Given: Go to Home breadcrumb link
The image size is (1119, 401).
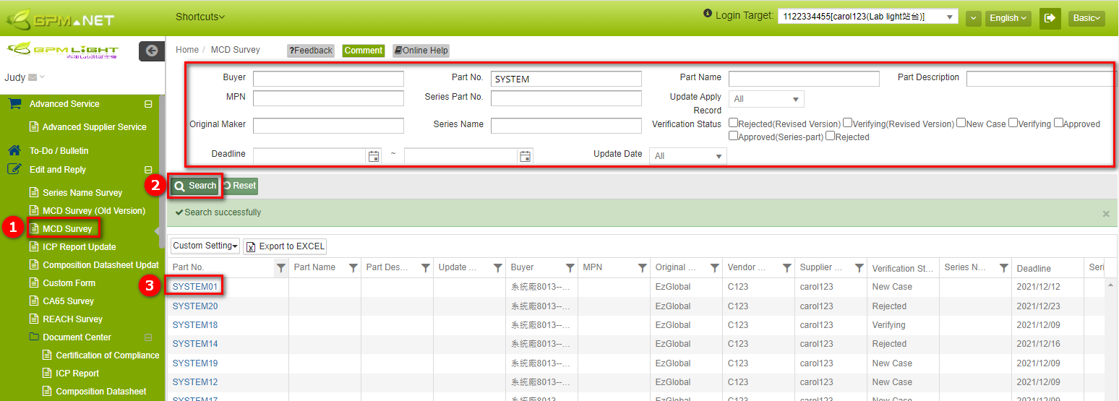Looking at the screenshot, I should [x=187, y=50].
